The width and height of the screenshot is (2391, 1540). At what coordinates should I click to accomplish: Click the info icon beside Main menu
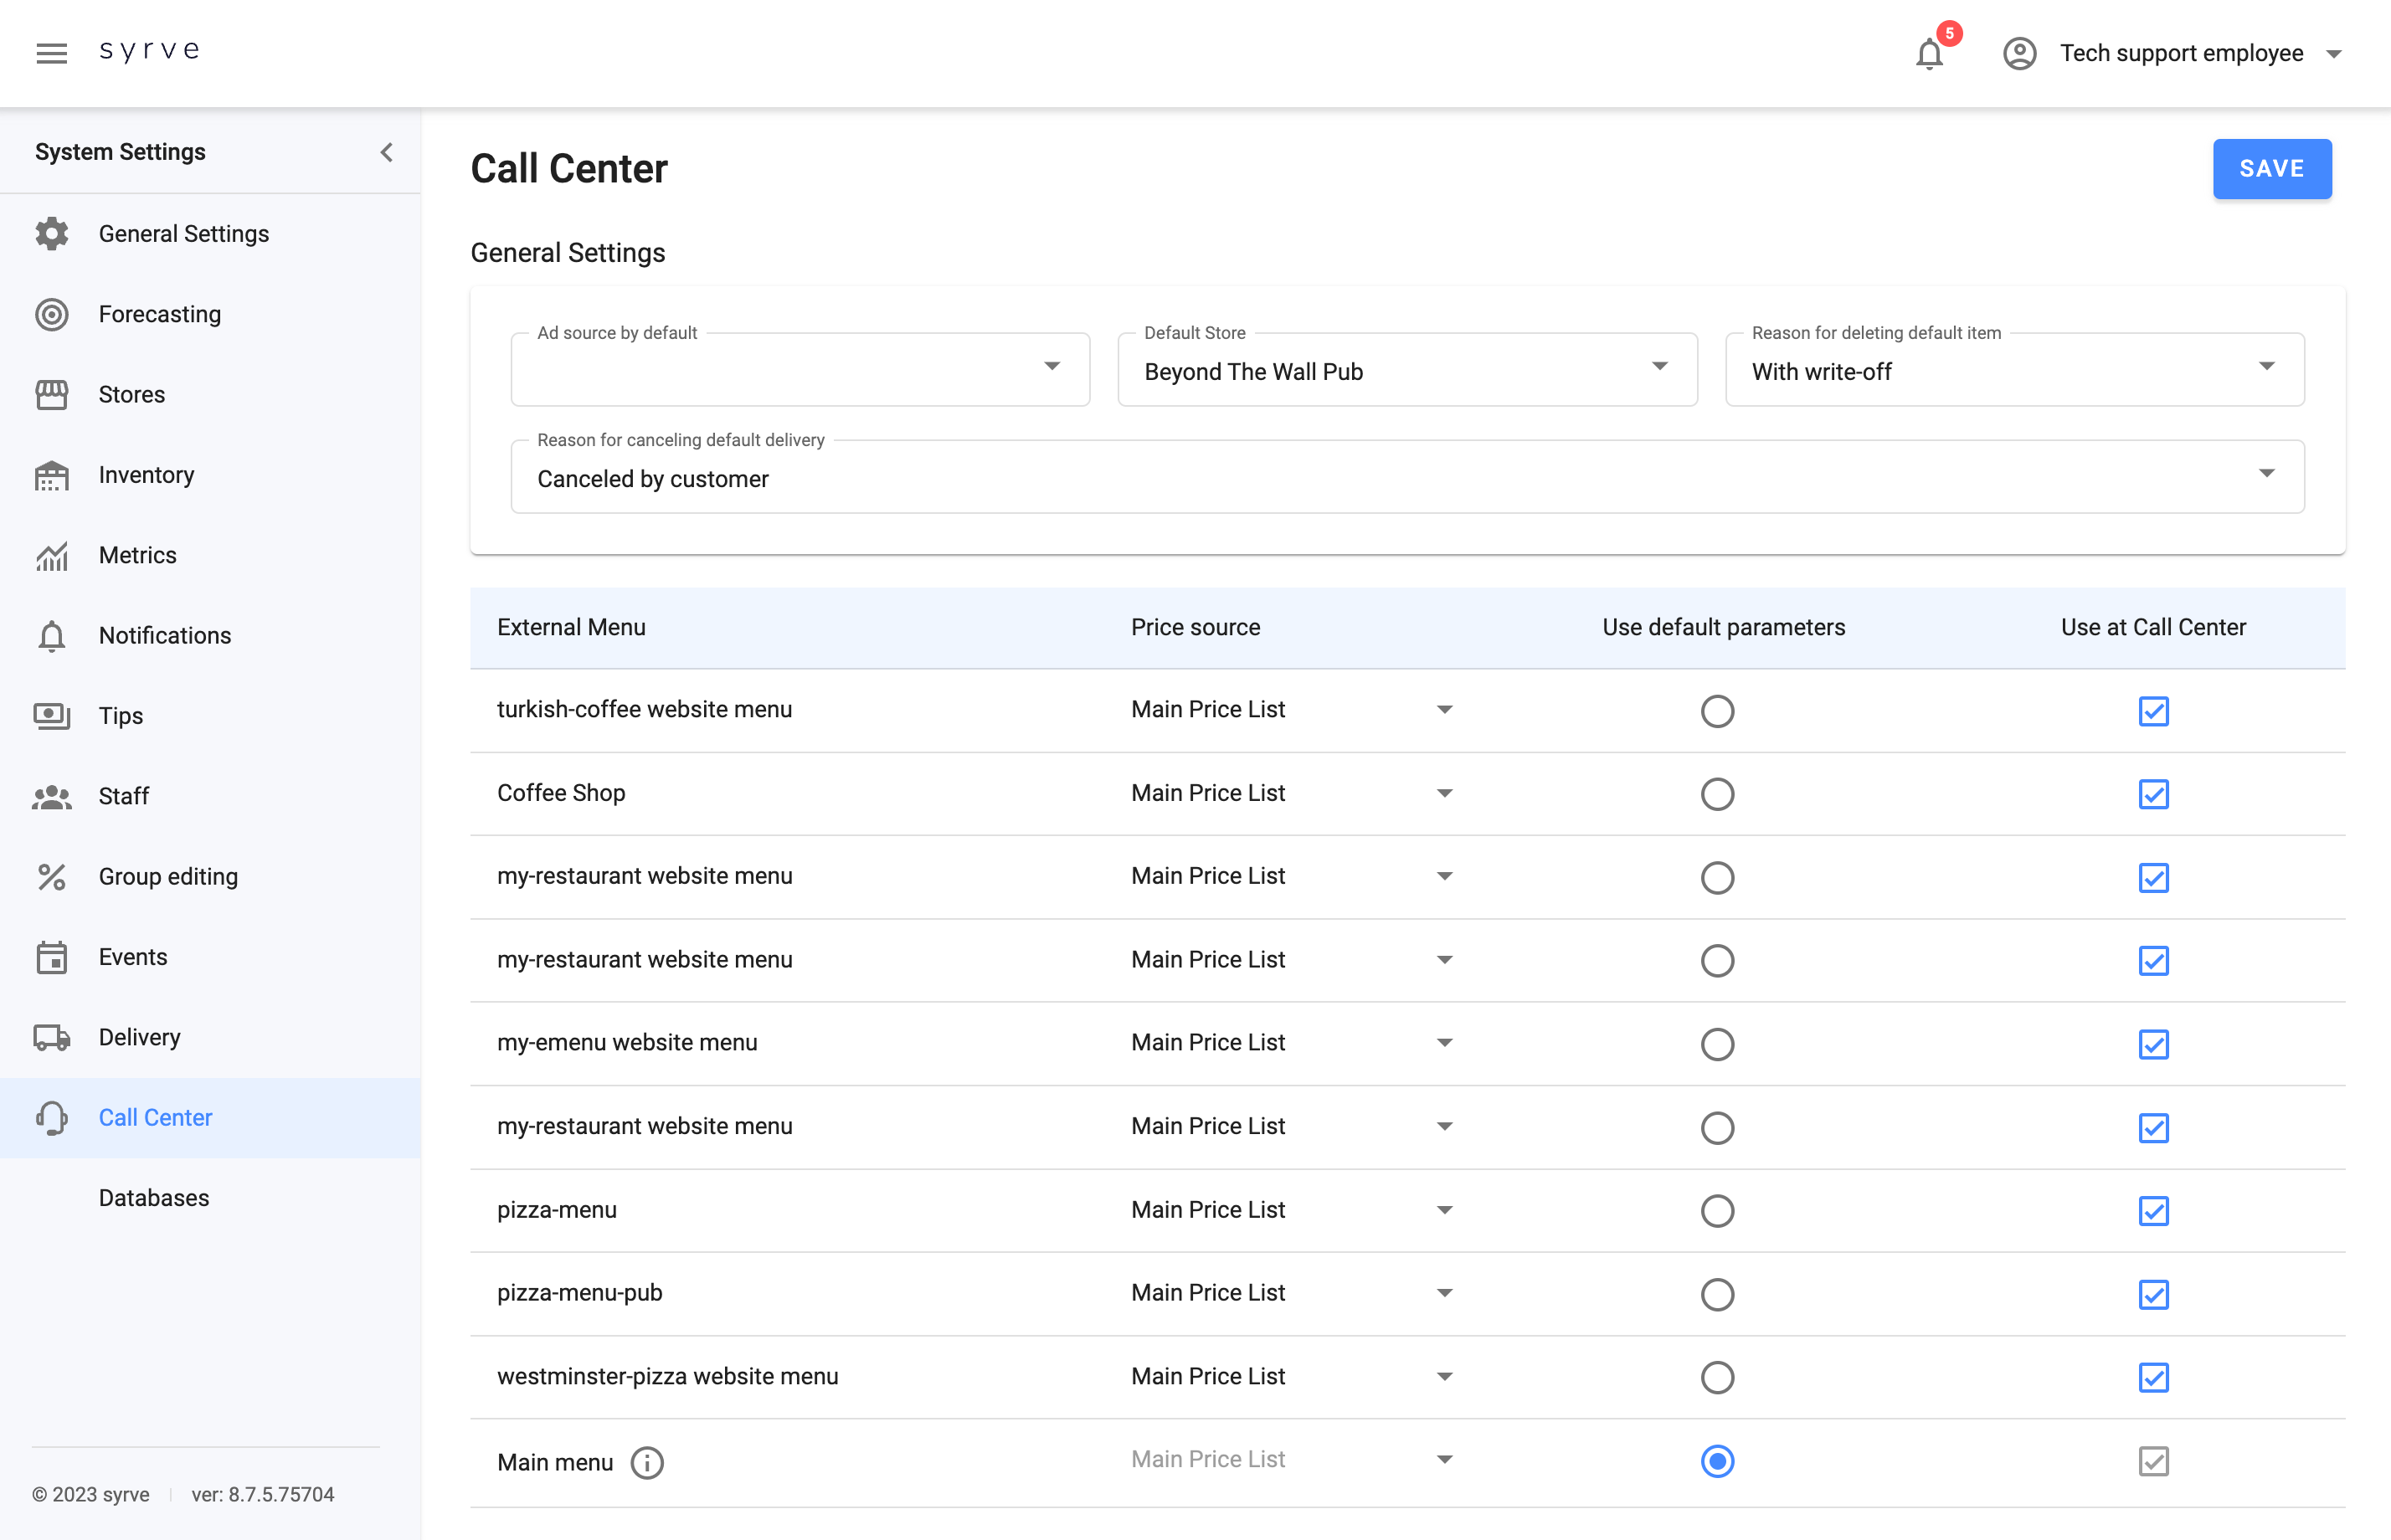click(647, 1462)
